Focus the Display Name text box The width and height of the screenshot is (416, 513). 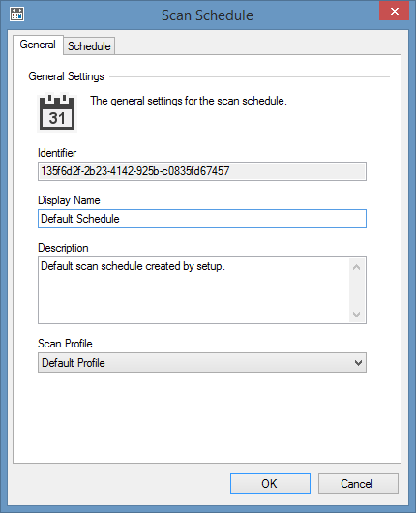pos(202,219)
